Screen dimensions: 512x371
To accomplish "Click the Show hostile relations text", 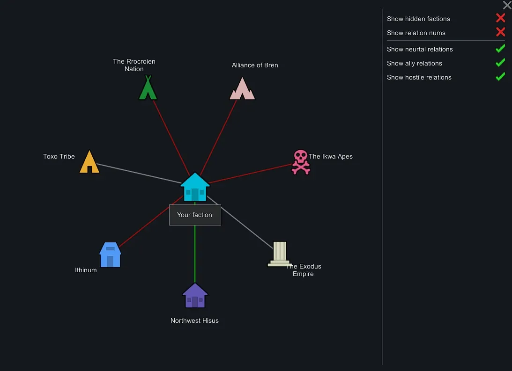I will point(419,78).
